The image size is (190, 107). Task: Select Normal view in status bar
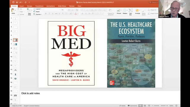tap(140, 106)
